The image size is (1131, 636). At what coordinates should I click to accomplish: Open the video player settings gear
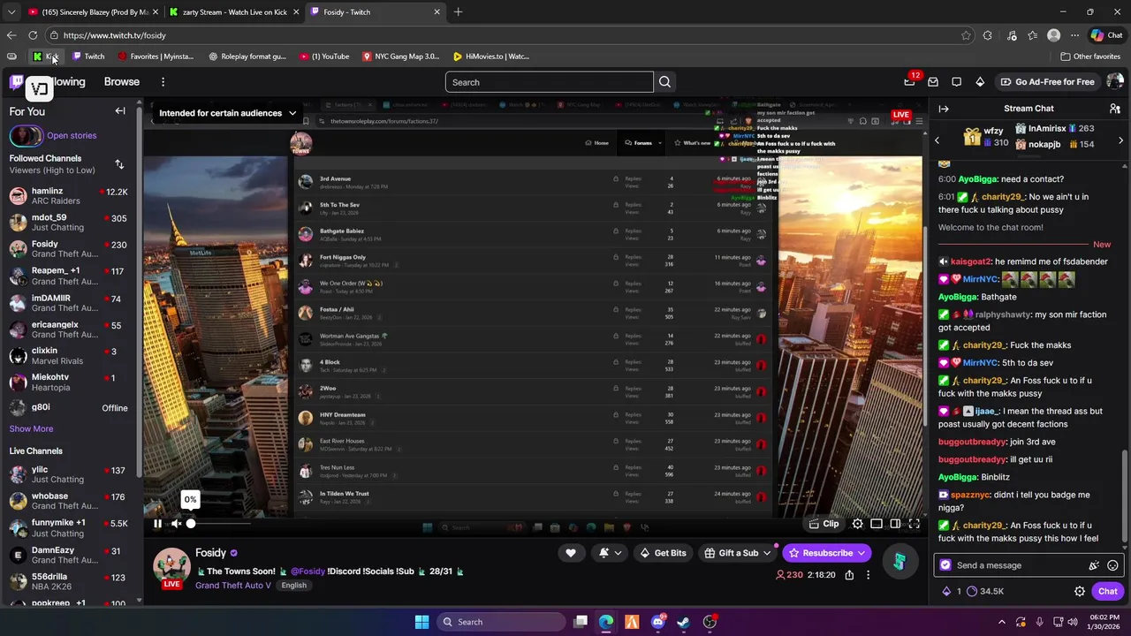pos(857,524)
